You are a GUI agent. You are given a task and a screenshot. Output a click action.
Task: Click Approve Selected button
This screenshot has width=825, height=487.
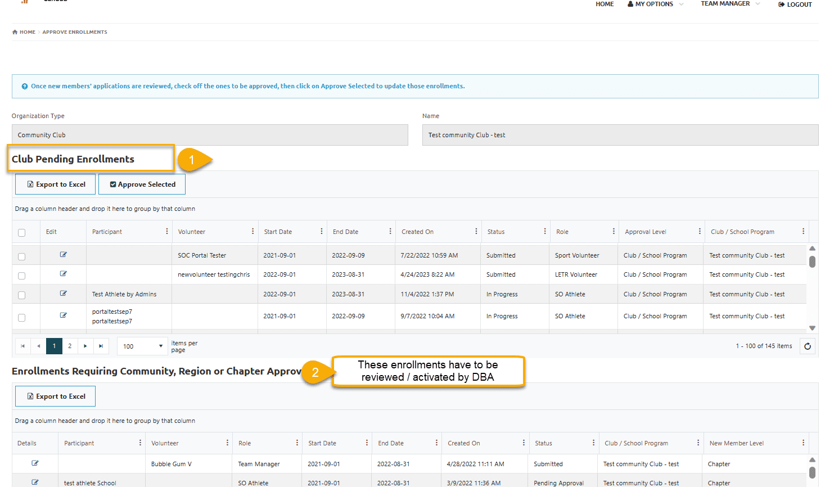[142, 184]
